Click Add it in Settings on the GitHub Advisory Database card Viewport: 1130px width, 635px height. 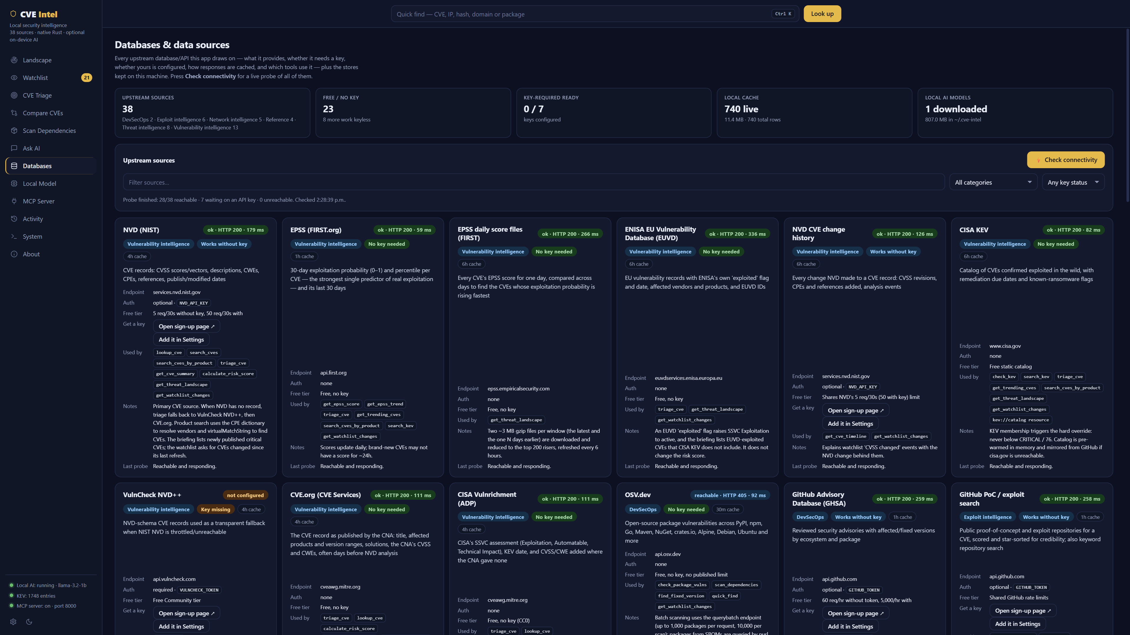(850, 626)
